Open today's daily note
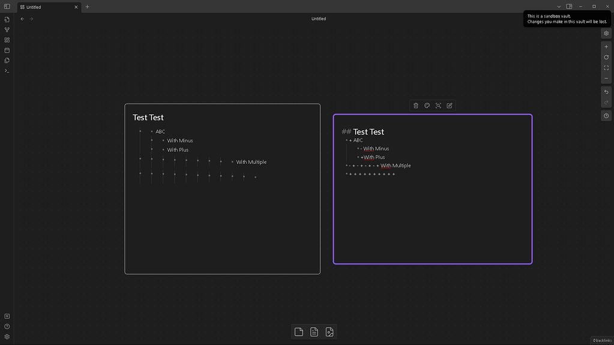 (x=7, y=50)
